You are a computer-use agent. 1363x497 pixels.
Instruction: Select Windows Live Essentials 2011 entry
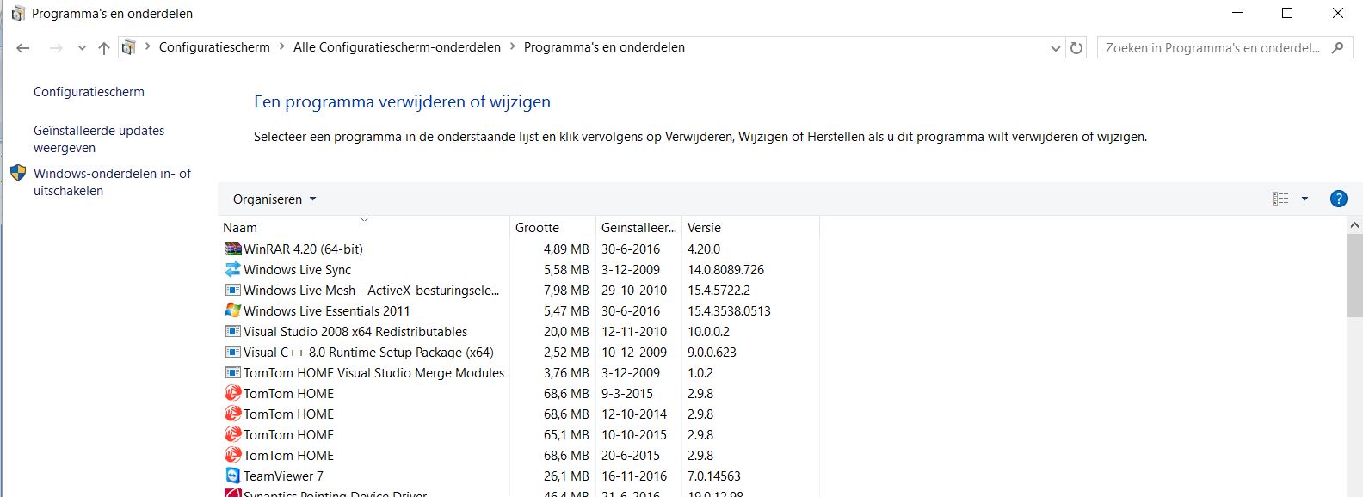[520, 311]
